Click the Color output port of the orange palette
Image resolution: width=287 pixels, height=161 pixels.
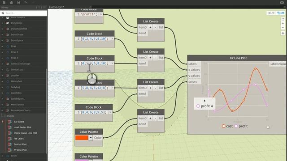(x=98, y=138)
